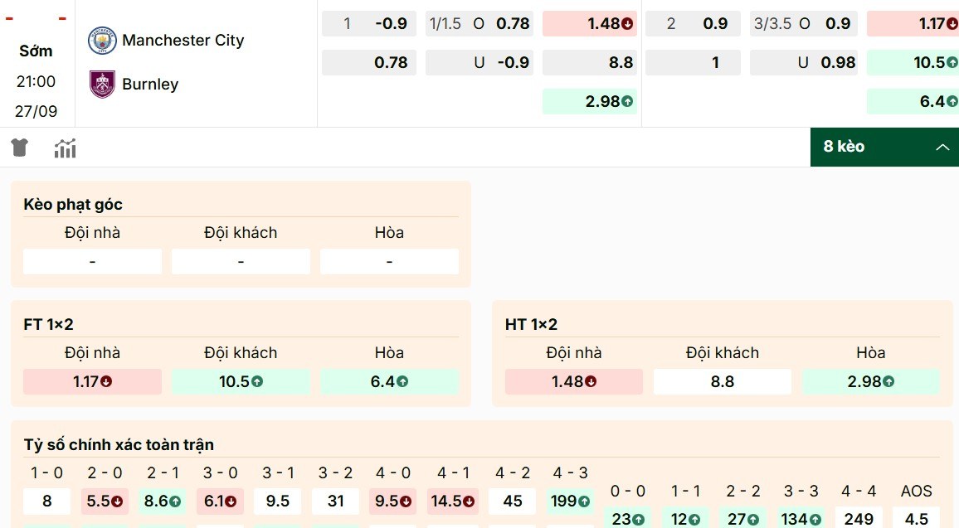Click the draw odds 6.4 in FT 1x2
This screenshot has height=528, width=959.
pos(390,381)
